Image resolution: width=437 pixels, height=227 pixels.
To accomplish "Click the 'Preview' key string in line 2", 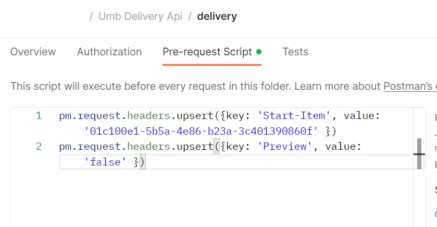I will click(284, 146).
